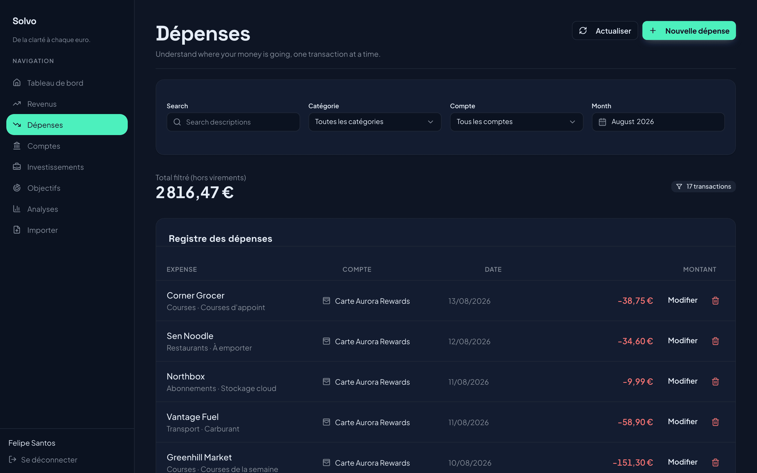Screen dimensions: 757x473
Task: Click the Objectifs target icon
Action: [17, 188]
